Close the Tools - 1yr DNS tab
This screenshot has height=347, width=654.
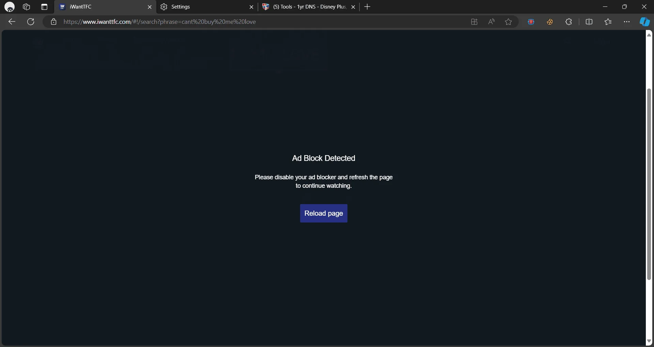353,7
